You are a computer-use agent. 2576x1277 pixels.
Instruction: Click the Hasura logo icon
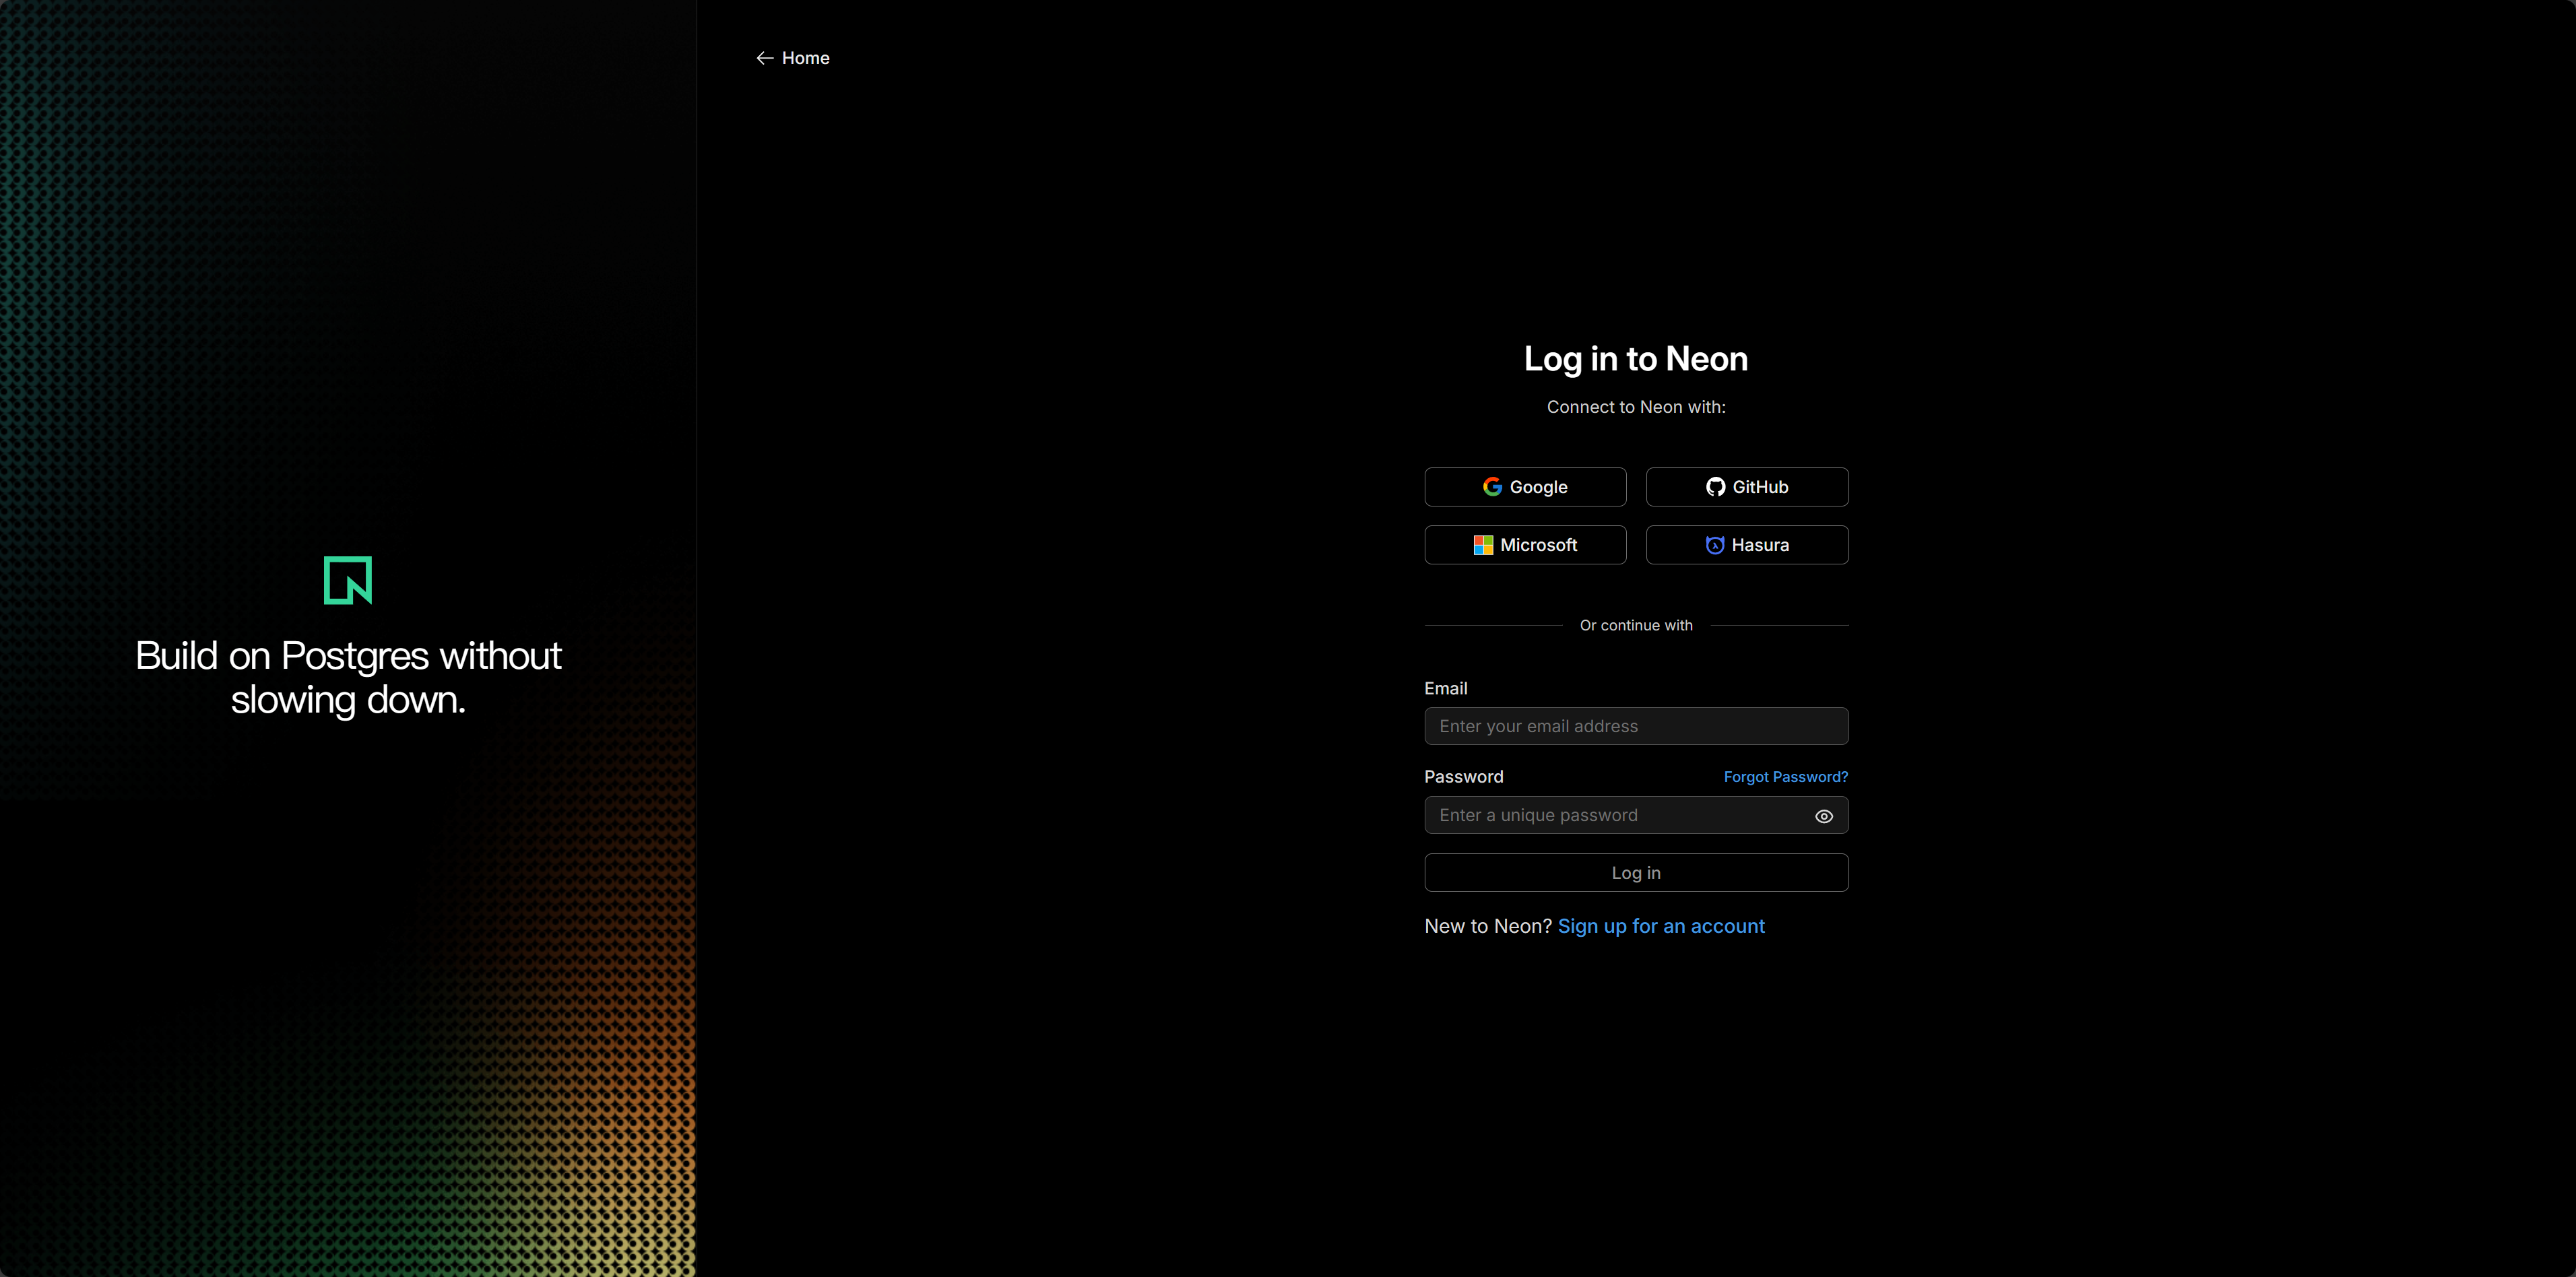pos(1714,545)
